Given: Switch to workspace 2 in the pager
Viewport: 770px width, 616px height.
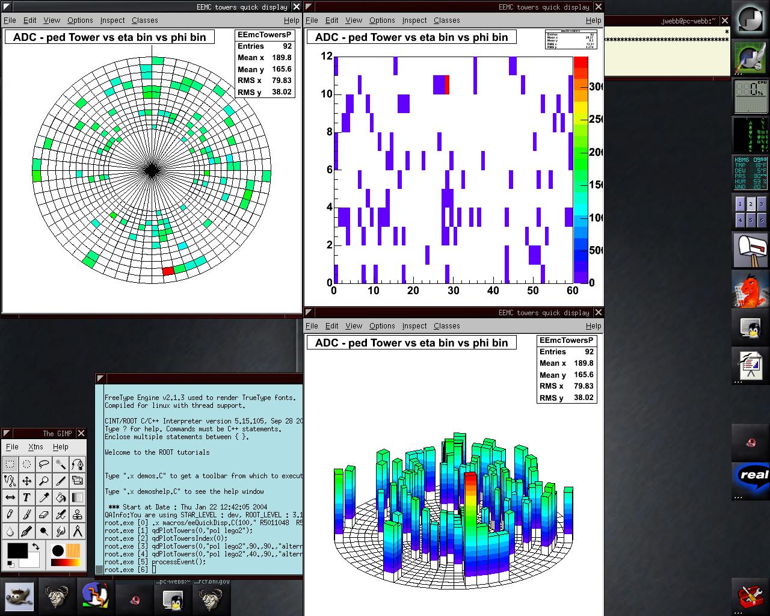Looking at the screenshot, I should 751,205.
